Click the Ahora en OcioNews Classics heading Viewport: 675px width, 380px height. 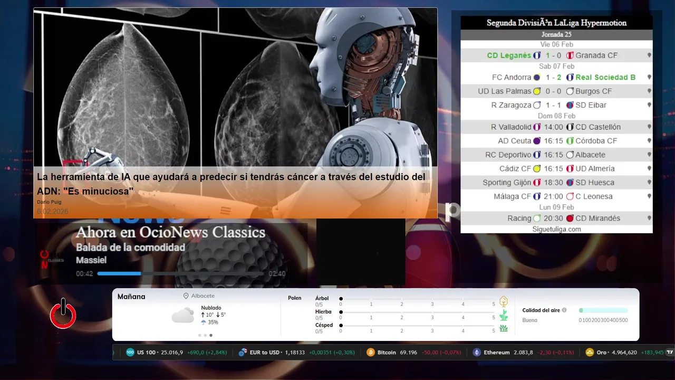coord(170,232)
